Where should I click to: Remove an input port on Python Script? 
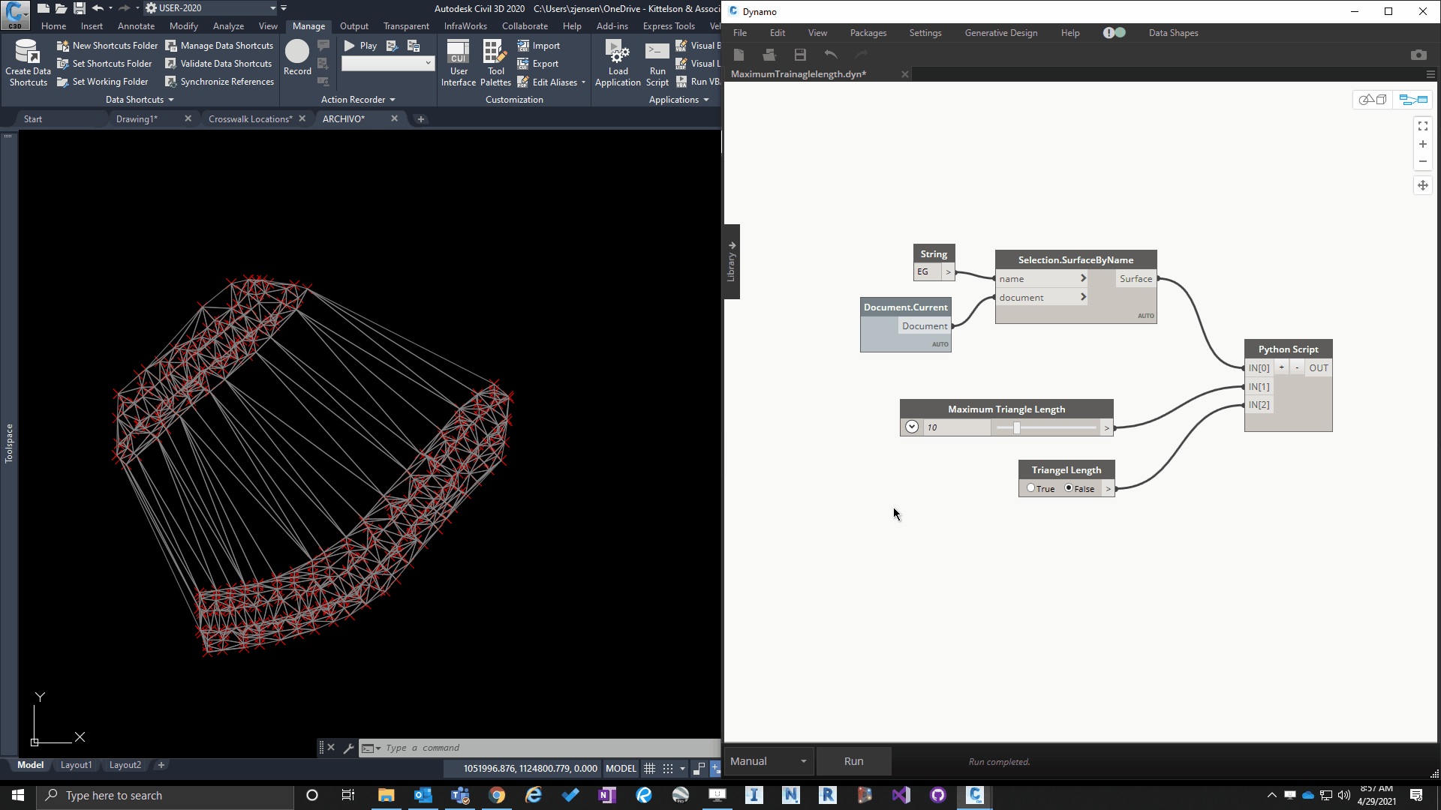pyautogui.click(x=1297, y=367)
